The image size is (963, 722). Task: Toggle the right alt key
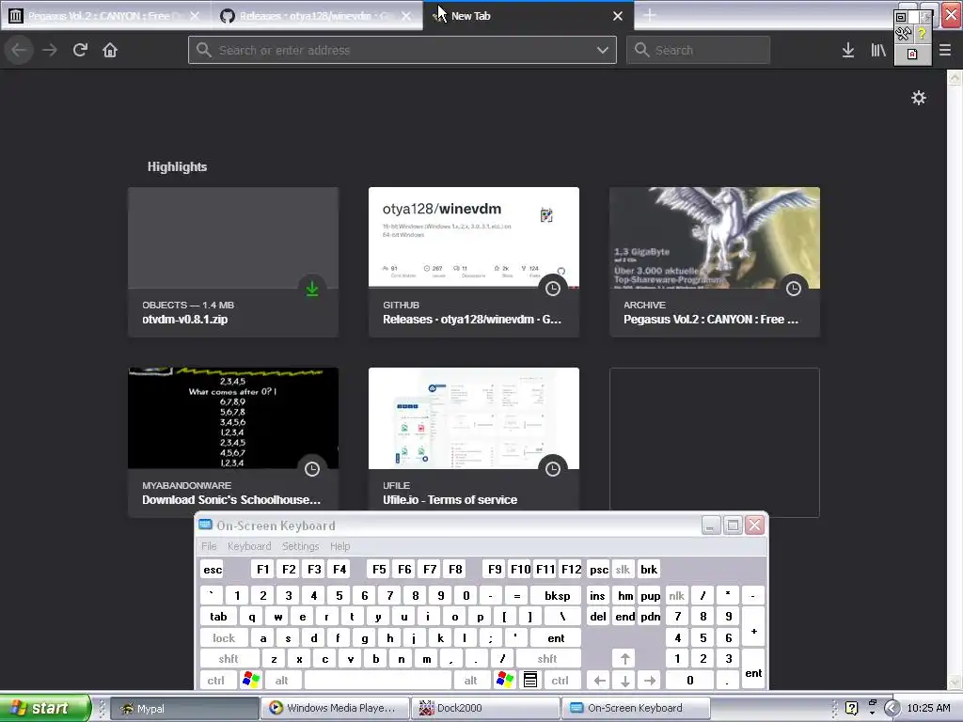tap(470, 680)
